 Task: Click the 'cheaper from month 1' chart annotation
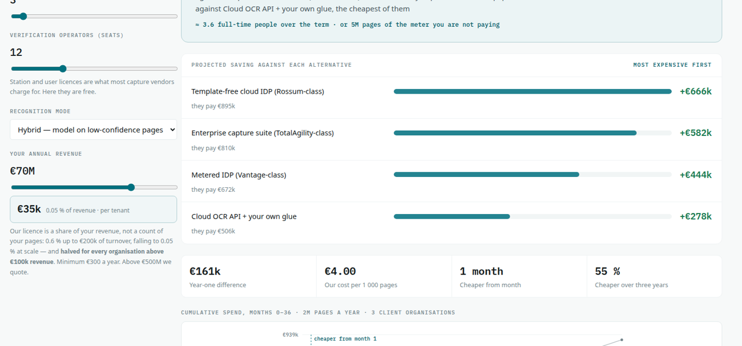pos(345,339)
